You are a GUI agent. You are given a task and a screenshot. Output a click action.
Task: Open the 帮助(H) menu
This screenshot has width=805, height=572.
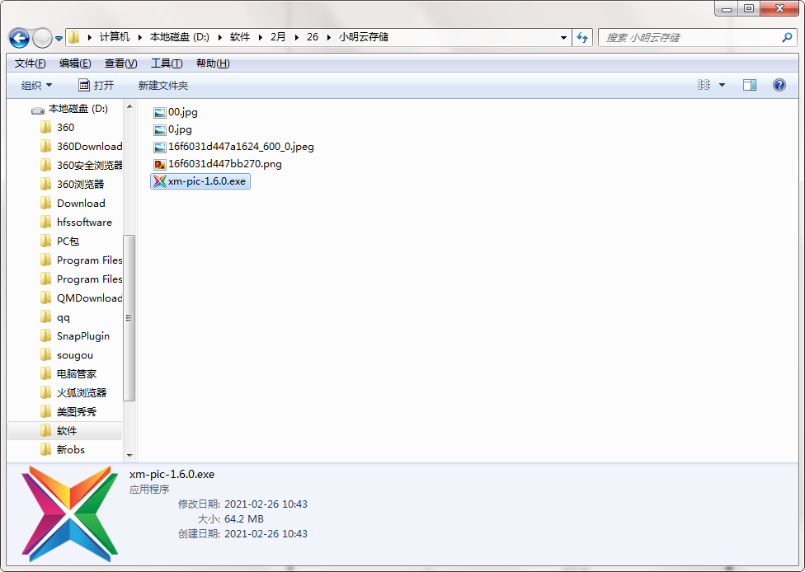213,63
